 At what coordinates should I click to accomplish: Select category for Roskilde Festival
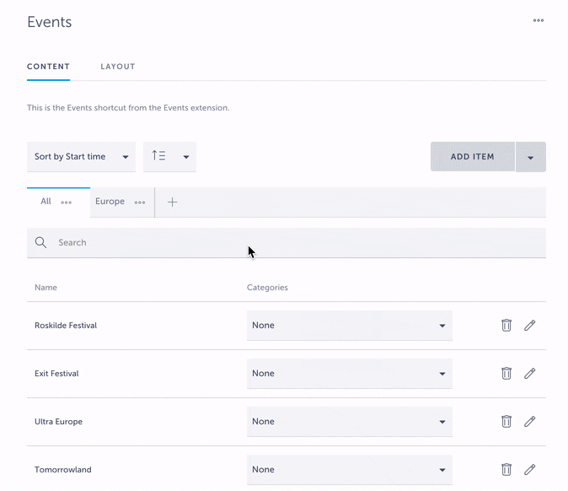pos(349,326)
